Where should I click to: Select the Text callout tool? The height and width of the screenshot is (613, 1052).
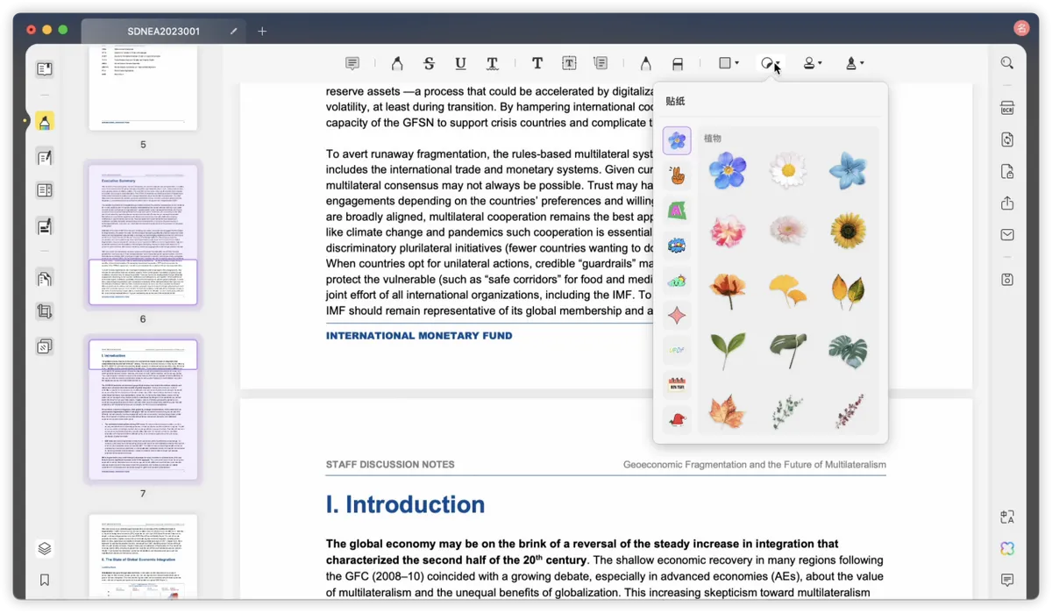601,63
